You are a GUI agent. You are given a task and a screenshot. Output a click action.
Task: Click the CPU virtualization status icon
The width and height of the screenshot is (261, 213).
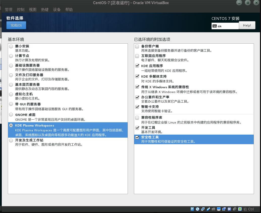[229, 209]
